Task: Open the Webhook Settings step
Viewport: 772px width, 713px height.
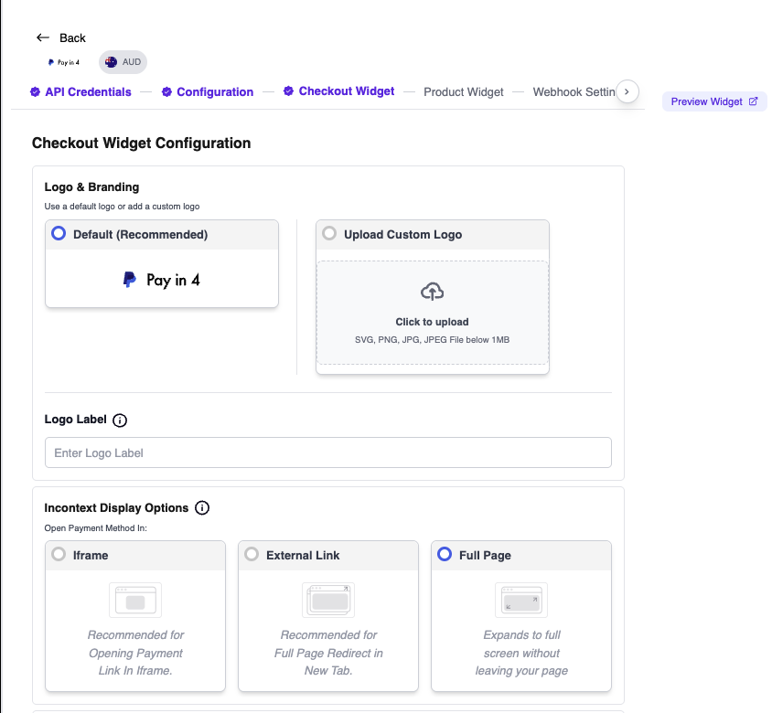Action: (574, 92)
